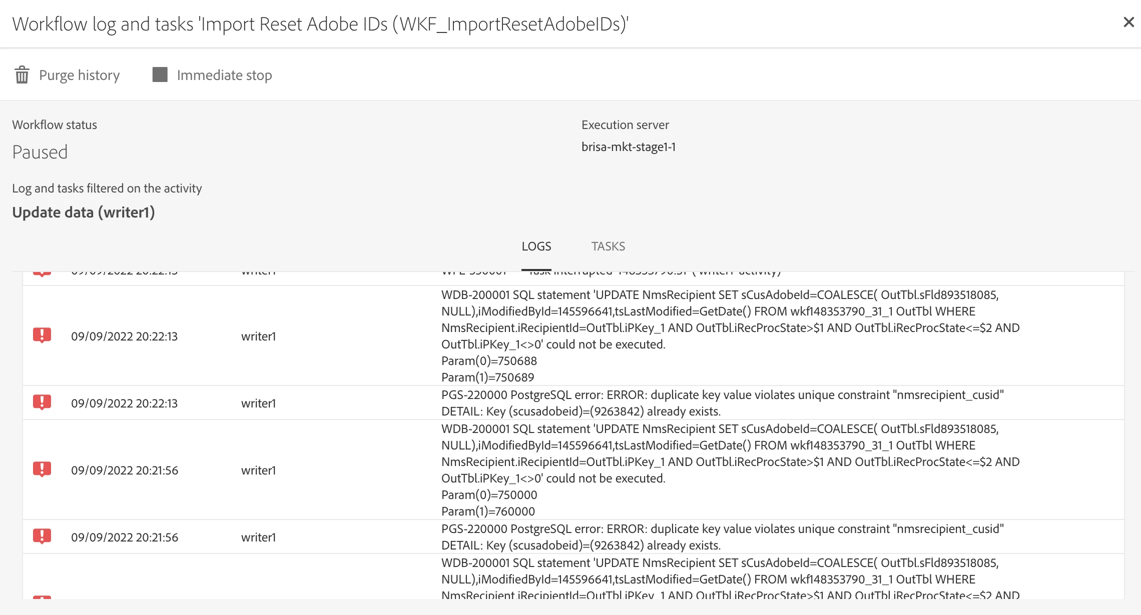Click the Purge history trash icon
The image size is (1141, 615).
pyautogui.click(x=22, y=75)
